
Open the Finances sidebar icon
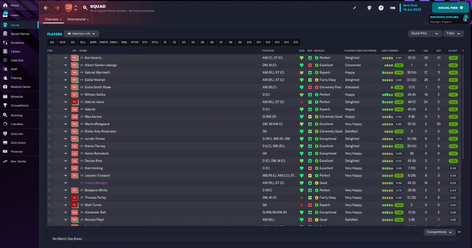pos(5,152)
